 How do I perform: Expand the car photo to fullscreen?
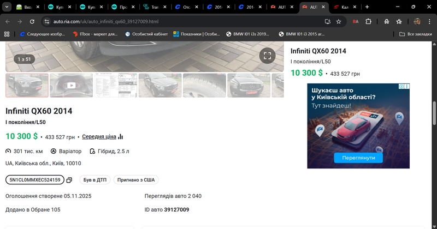pyautogui.click(x=267, y=56)
